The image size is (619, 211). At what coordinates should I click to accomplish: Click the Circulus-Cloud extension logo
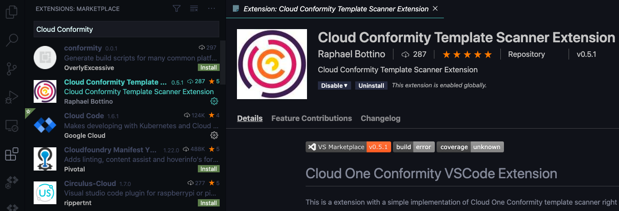point(45,192)
